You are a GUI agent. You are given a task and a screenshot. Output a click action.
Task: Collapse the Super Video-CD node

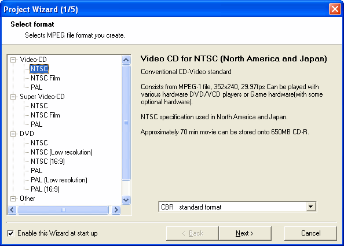pos(13,97)
